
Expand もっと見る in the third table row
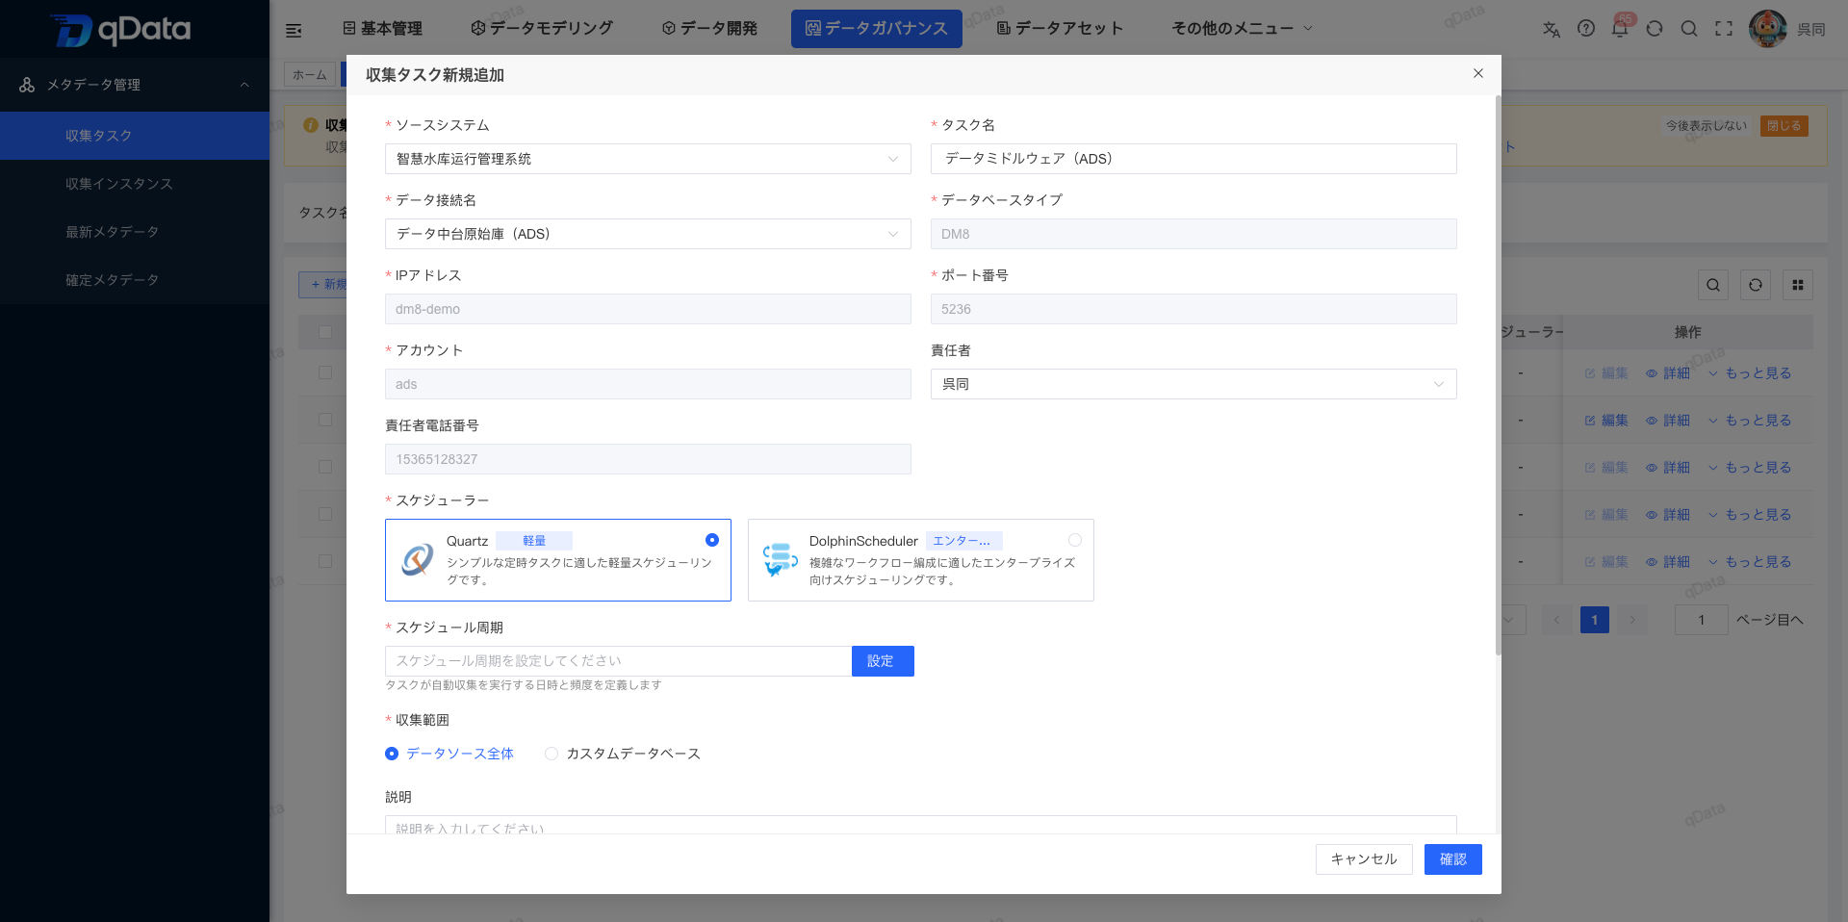tap(1750, 468)
